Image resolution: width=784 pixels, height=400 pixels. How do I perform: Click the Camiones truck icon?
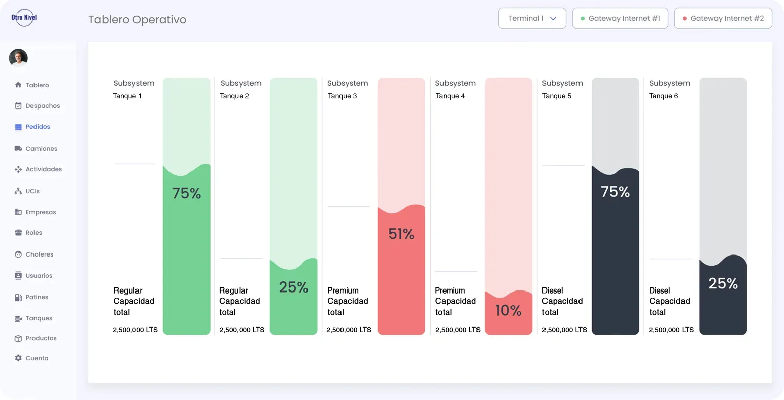click(18, 149)
